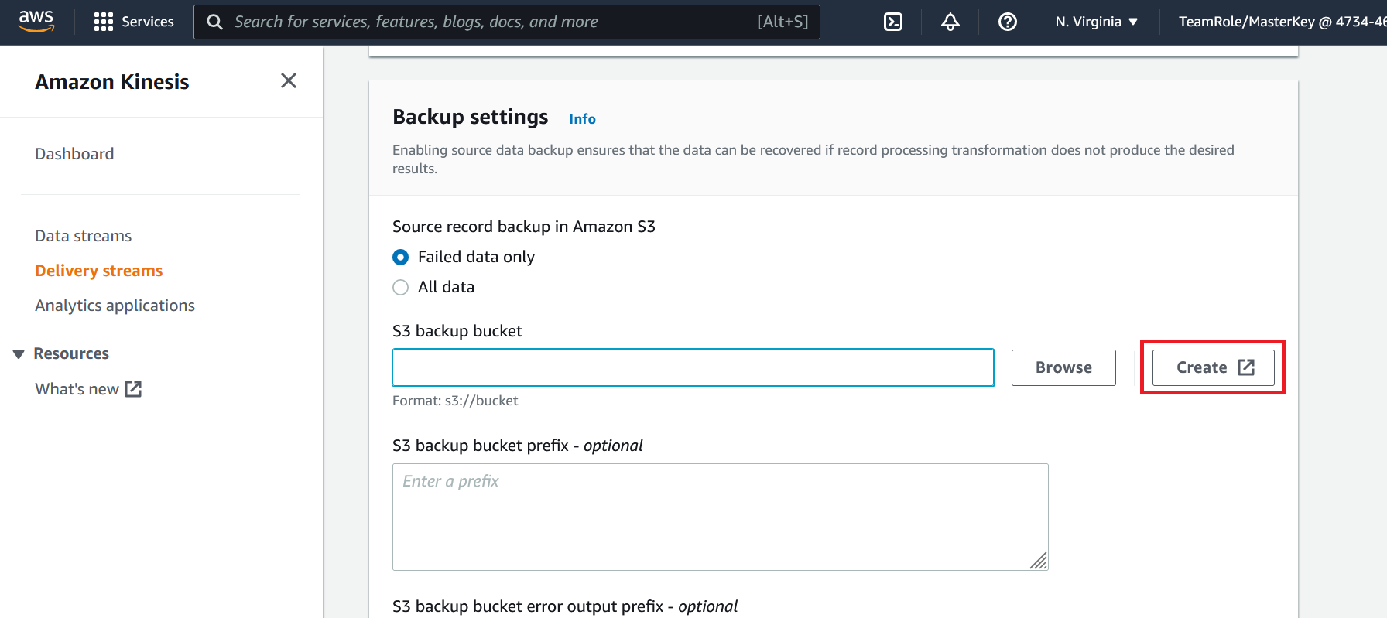
Task: Close the Amazon Kinesis side panel
Action: [x=289, y=80]
